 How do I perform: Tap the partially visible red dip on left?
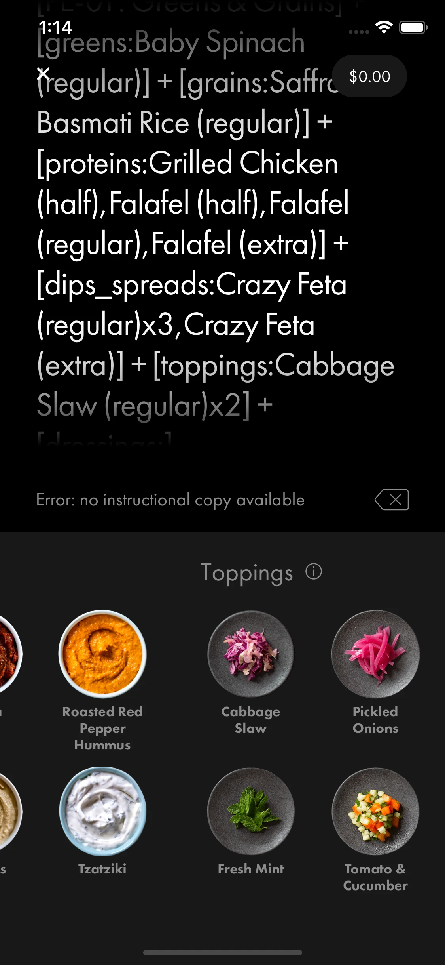click(10, 654)
